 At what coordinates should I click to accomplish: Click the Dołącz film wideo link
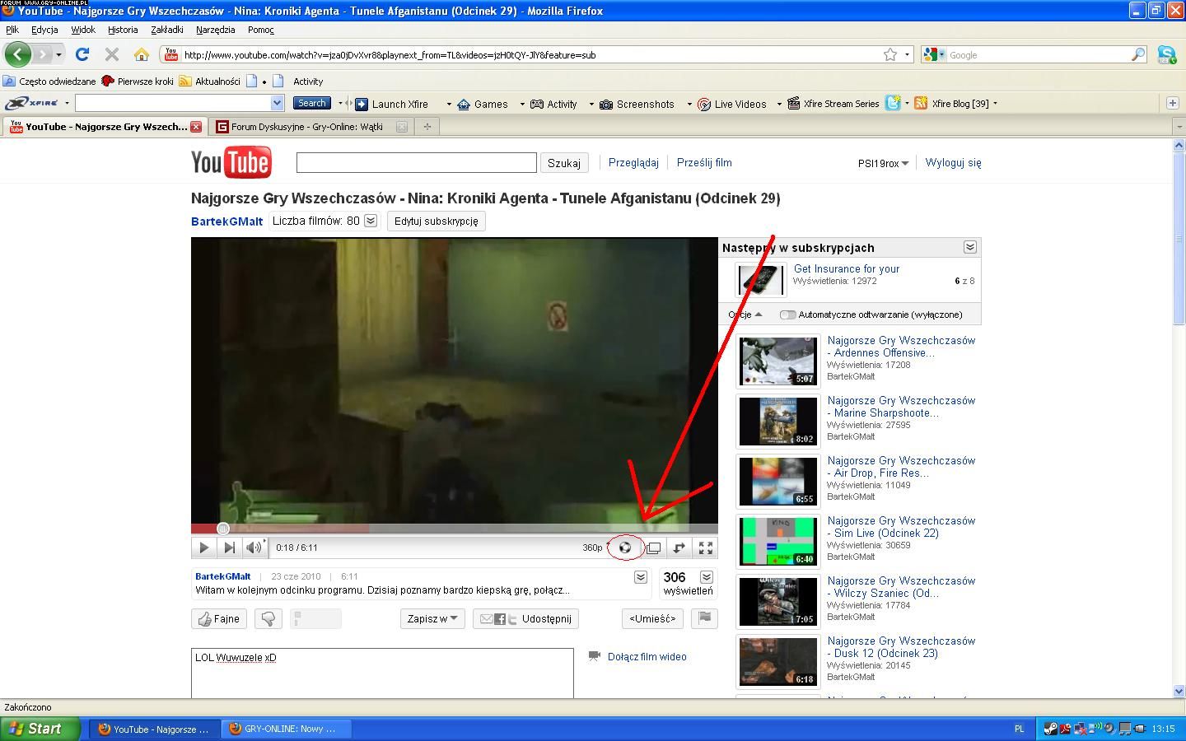tap(647, 657)
